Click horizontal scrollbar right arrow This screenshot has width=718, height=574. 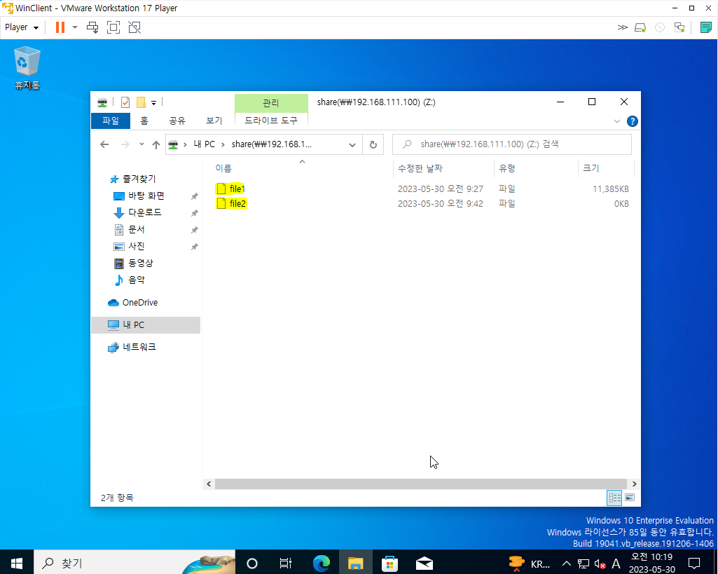[634, 484]
